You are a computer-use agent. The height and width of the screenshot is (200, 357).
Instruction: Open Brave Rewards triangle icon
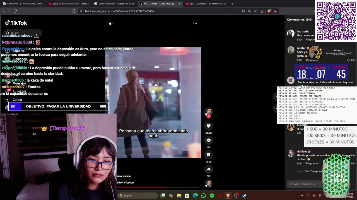[275, 11]
